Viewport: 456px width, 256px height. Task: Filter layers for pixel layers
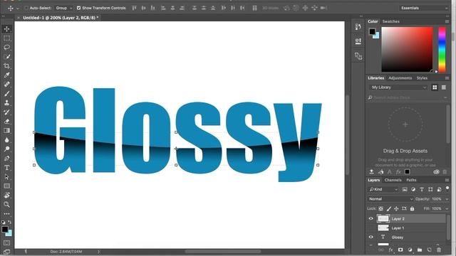click(405, 190)
